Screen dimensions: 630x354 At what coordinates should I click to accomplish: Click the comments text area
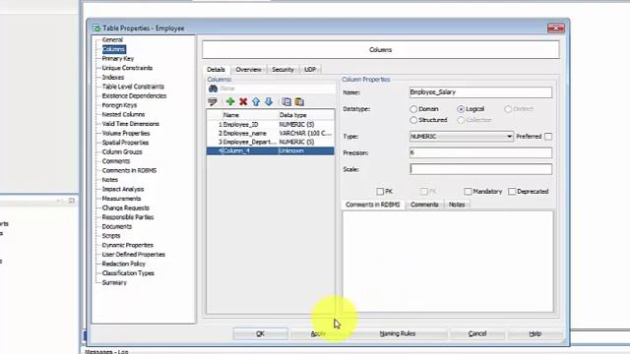pyautogui.click(x=448, y=262)
